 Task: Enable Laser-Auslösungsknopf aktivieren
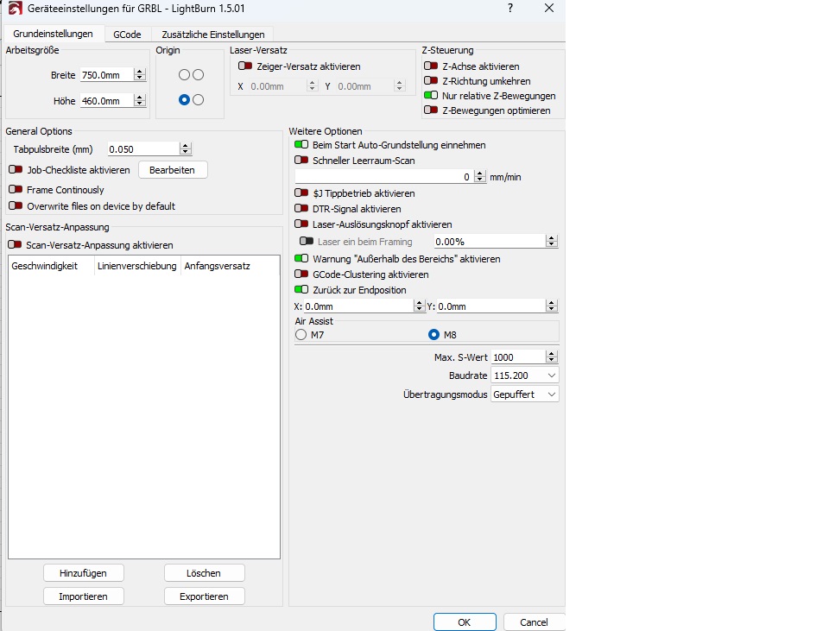pyautogui.click(x=301, y=224)
